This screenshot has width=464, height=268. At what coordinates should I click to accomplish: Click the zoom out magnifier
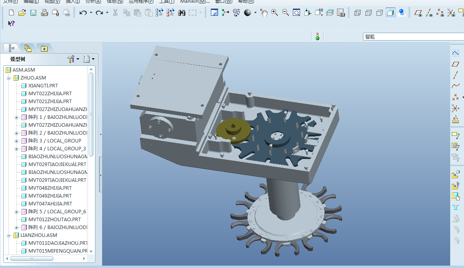click(285, 13)
